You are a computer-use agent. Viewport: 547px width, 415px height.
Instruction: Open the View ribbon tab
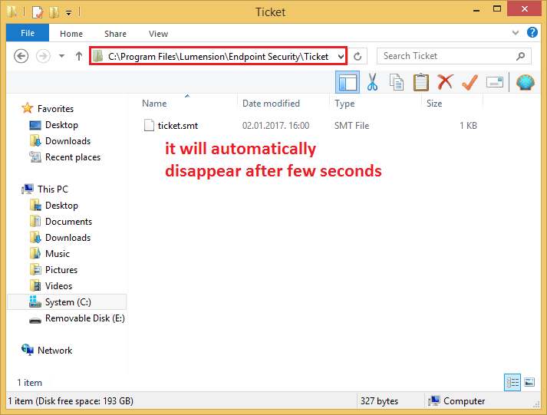(x=158, y=34)
